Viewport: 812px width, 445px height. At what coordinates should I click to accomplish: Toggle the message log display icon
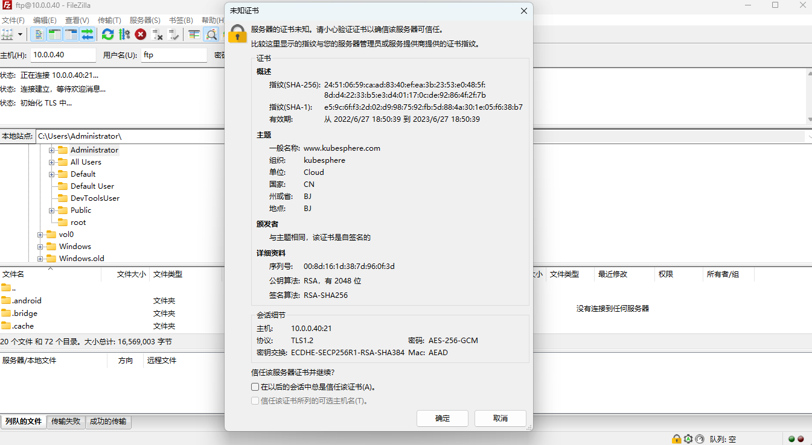tap(39, 34)
